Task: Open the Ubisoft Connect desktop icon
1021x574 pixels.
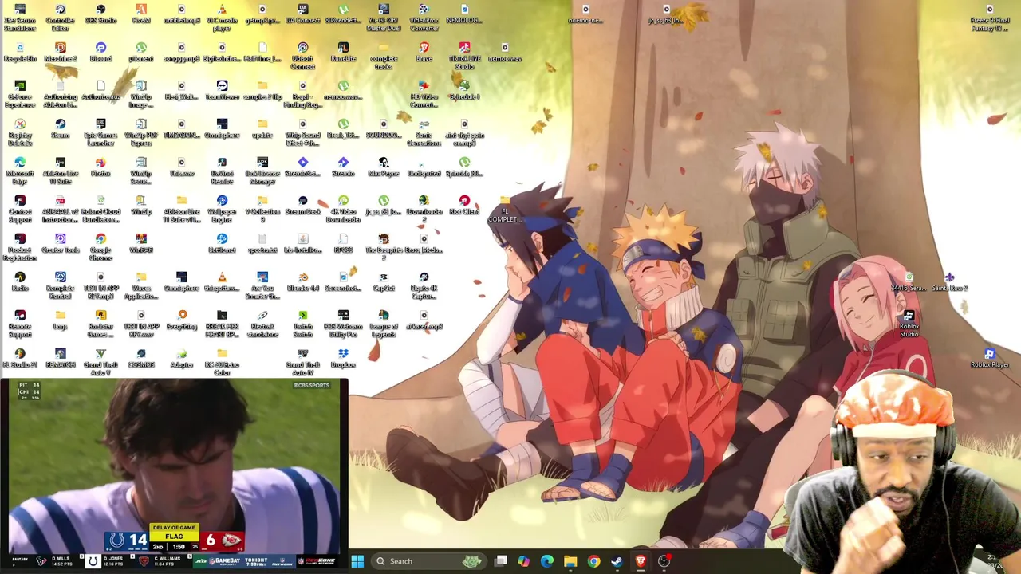Action: click(x=302, y=57)
